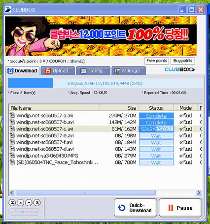Sort list by File Name column header
Image resolution: width=210 pixels, height=224 pixels.
(x=54, y=108)
